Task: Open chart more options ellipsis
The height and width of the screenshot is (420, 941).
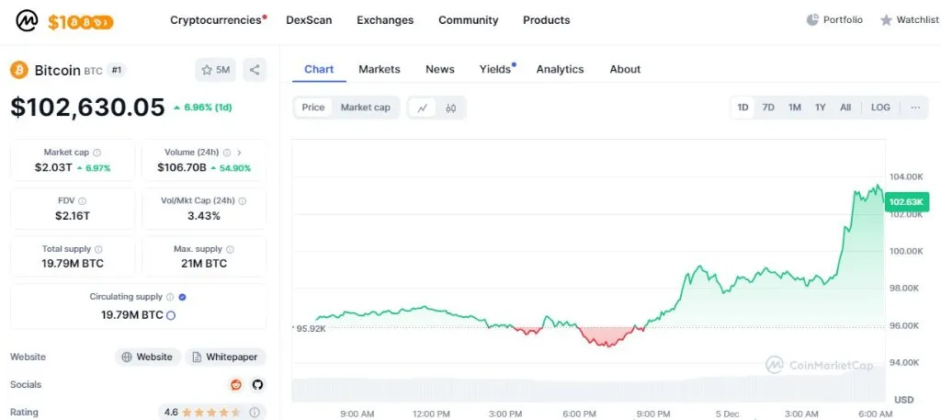Action: pyautogui.click(x=915, y=108)
